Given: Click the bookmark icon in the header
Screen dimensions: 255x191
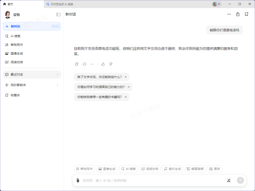Looking at the screenshot, I should (x=246, y=14).
